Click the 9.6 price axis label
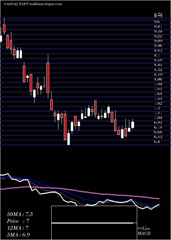171x240 pixels. [157, 22]
